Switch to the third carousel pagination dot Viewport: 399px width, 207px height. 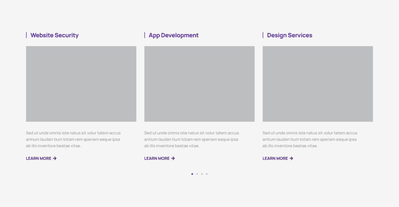coord(202,174)
